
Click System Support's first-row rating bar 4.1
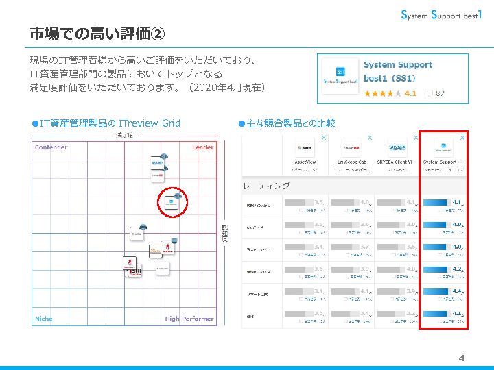tap(437, 202)
